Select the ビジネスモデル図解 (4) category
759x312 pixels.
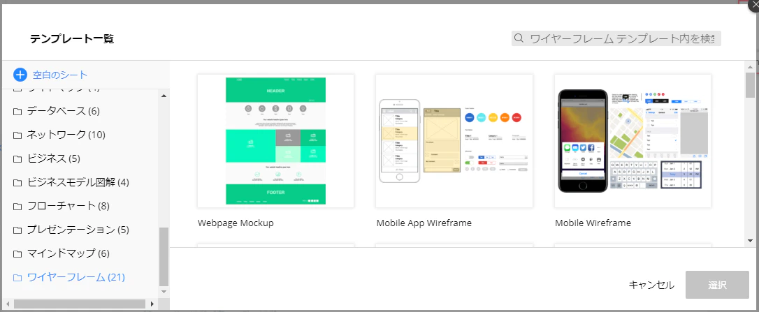coord(78,182)
